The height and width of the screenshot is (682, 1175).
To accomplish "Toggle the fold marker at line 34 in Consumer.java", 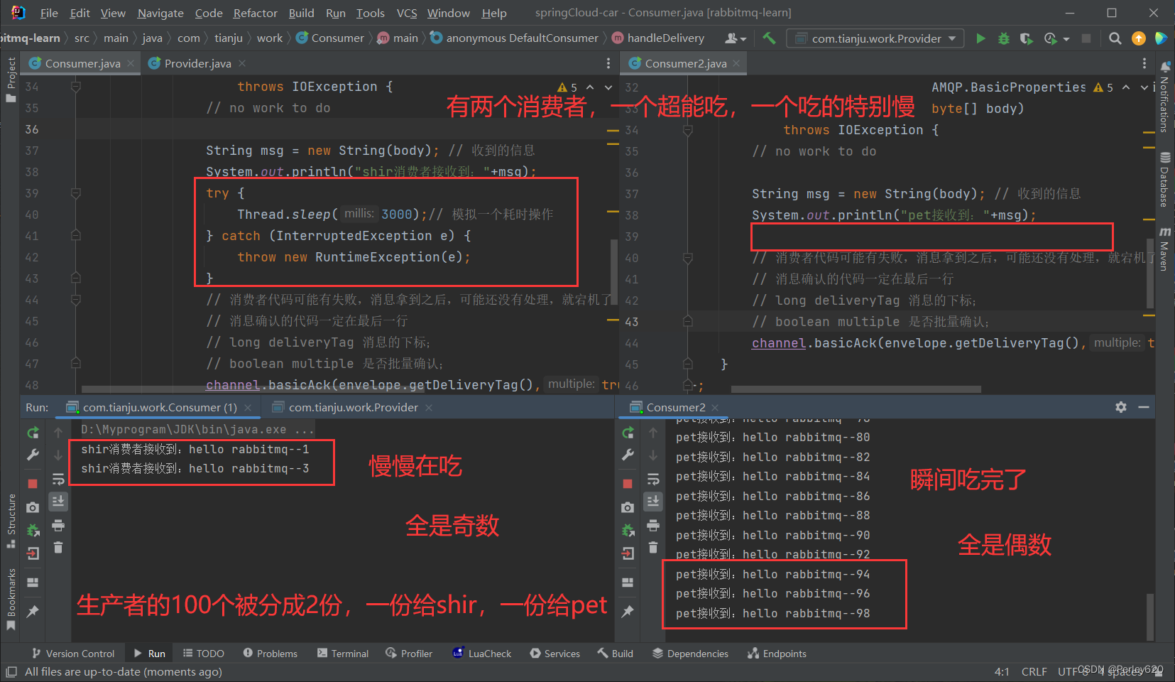I will click(x=75, y=87).
